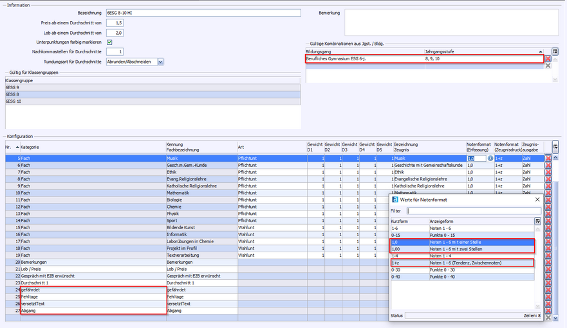Click the grey X below combination row
Image resolution: width=567 pixels, height=328 pixels.
click(x=548, y=65)
